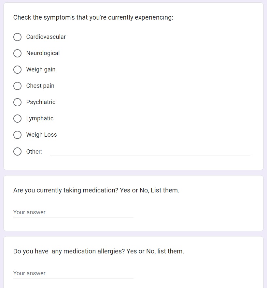Click the 'Neurological' option label text
Screen dimensions: 267x288
43,53
